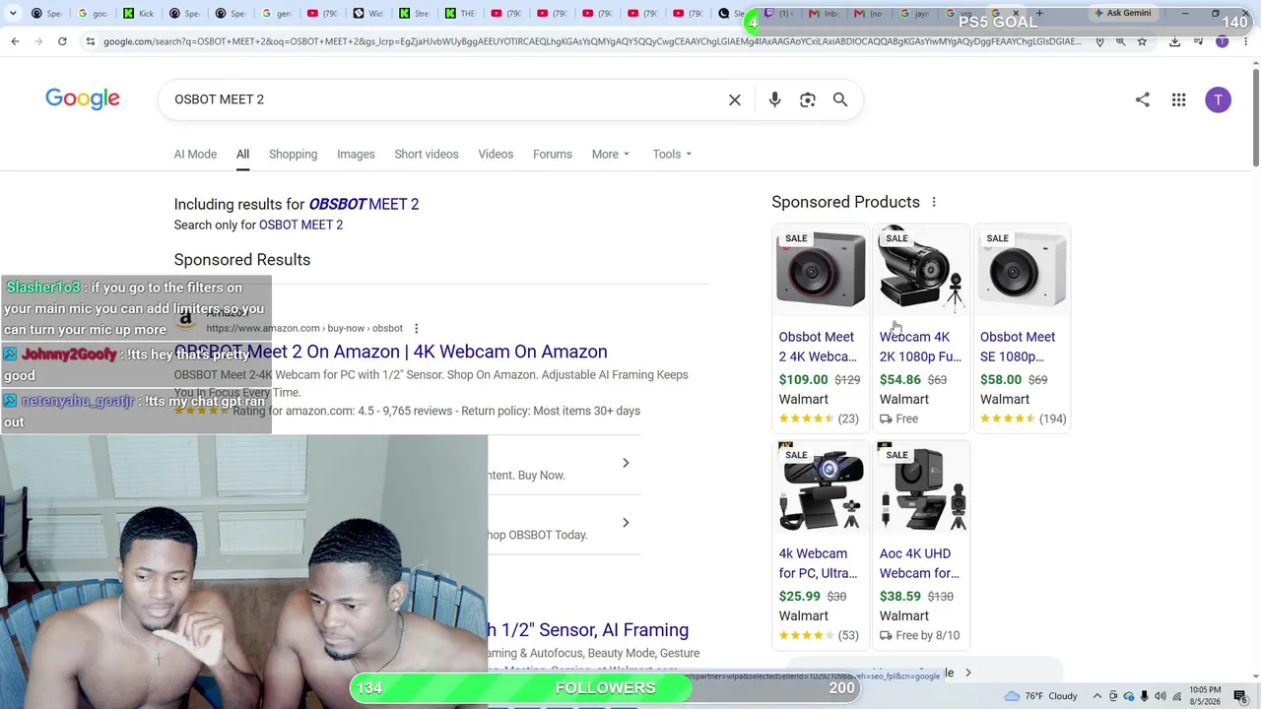Select the All results tab
This screenshot has height=709, width=1261.
coord(242,154)
